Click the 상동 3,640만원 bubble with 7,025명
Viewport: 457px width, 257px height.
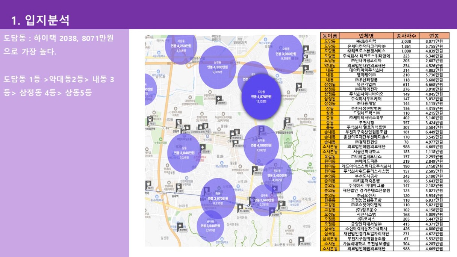pos(184,153)
